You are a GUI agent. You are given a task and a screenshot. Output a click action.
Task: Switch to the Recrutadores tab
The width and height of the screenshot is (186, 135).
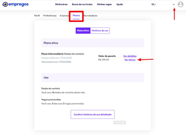[x=91, y=16]
